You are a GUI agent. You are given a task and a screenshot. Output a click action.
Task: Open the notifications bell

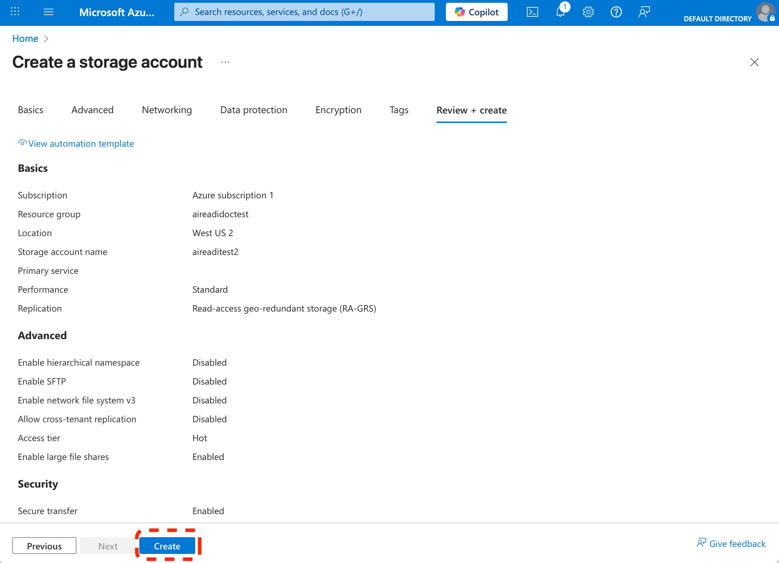(x=560, y=12)
